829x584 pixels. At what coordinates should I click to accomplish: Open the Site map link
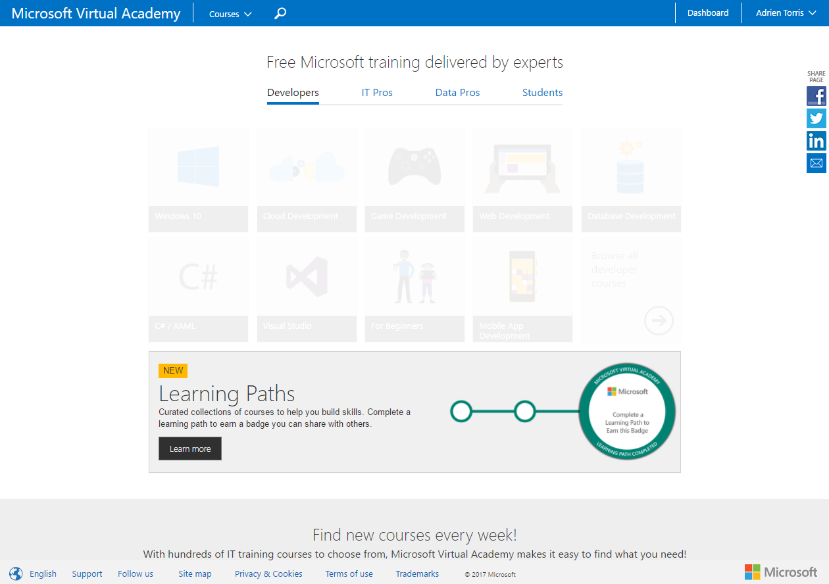pos(195,573)
